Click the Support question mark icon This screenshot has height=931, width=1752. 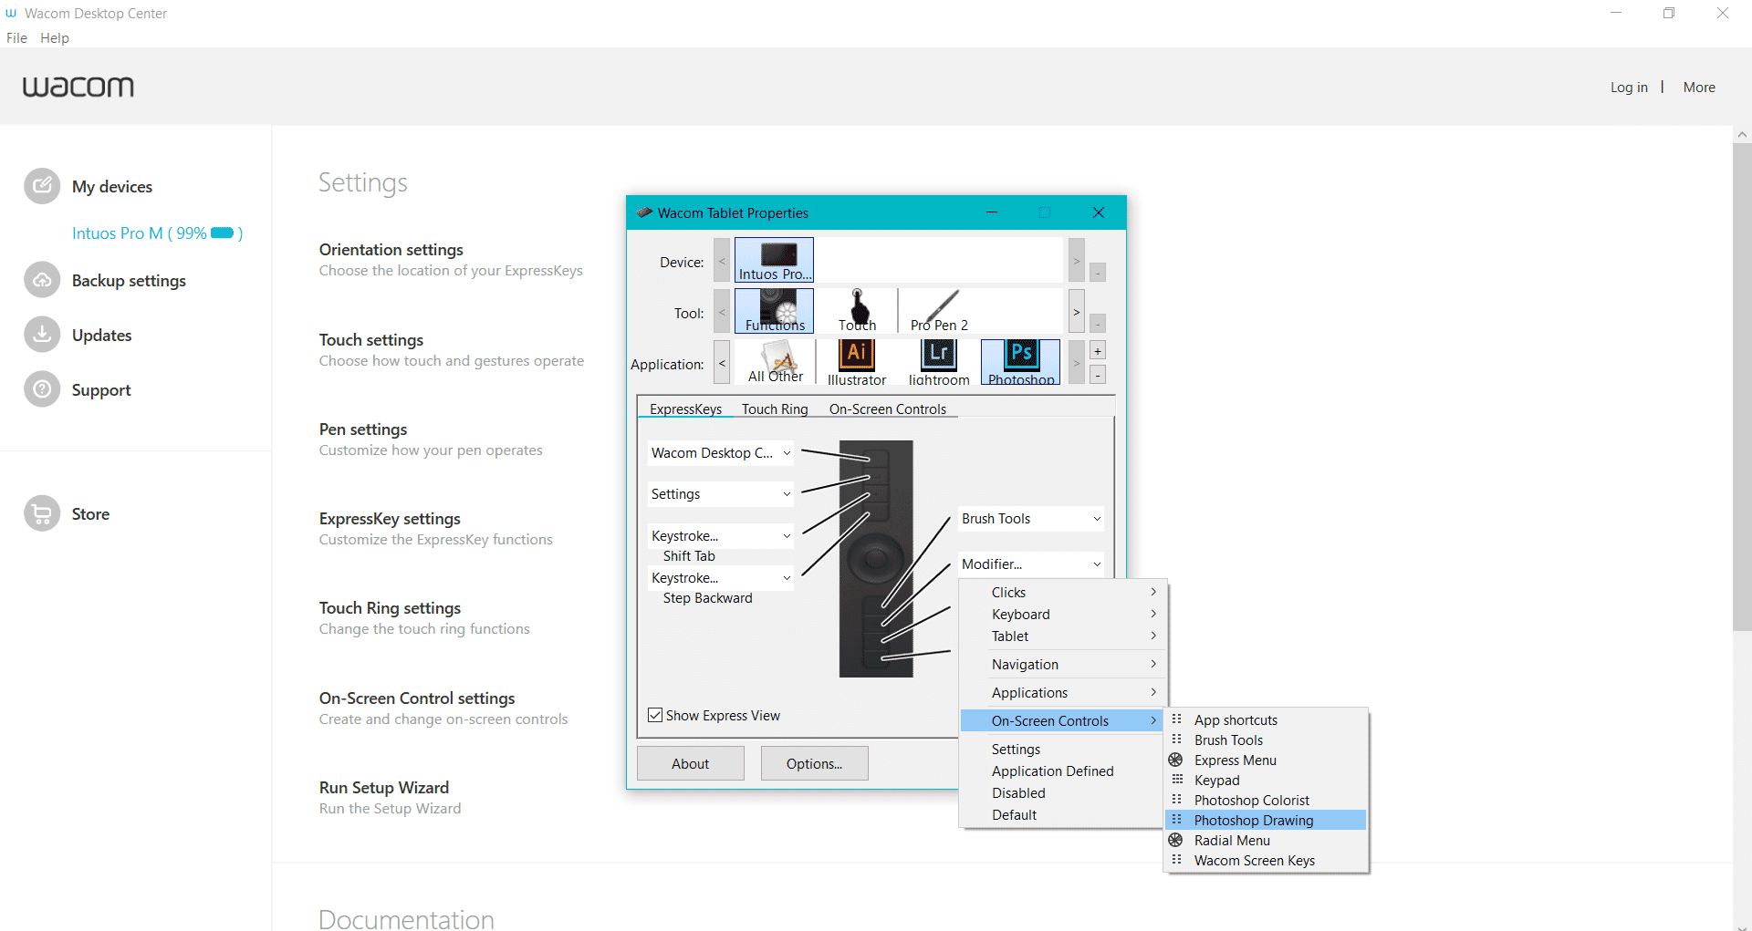click(x=42, y=389)
